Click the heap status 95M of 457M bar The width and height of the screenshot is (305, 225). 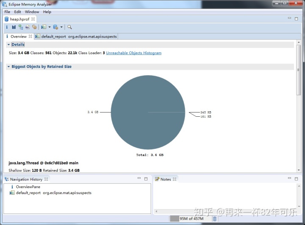[x=190, y=219]
